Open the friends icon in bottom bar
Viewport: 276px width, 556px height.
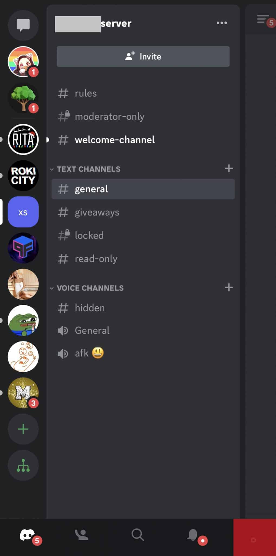(82, 535)
